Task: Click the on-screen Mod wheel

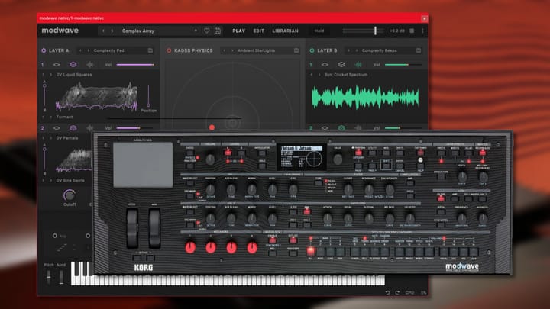Action: [x=61, y=277]
